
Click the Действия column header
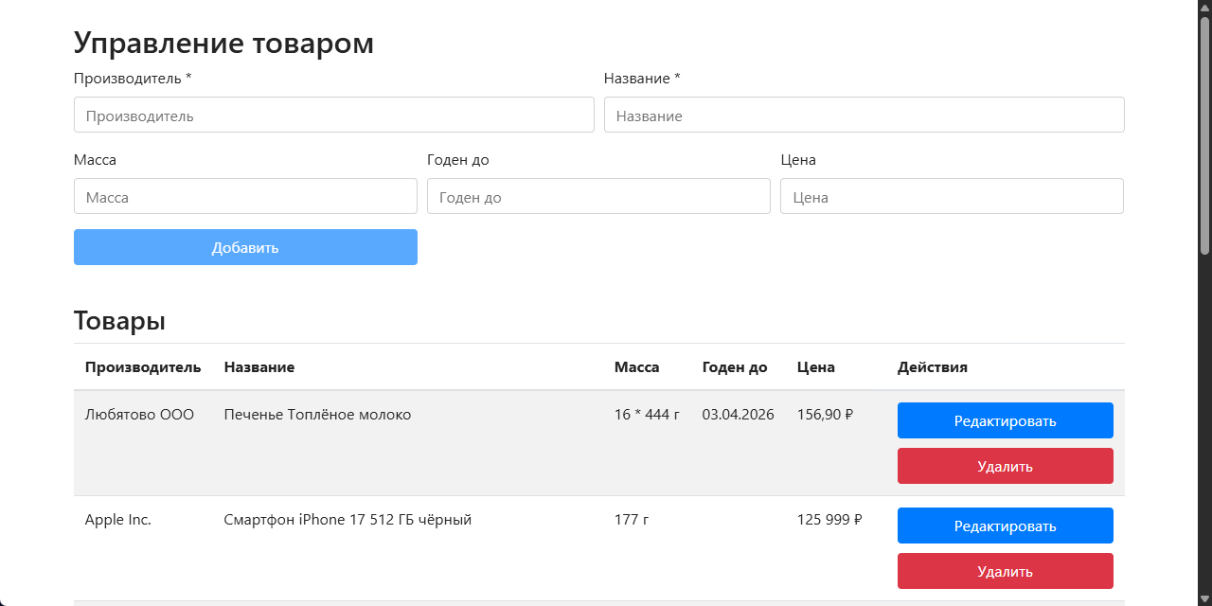[933, 367]
